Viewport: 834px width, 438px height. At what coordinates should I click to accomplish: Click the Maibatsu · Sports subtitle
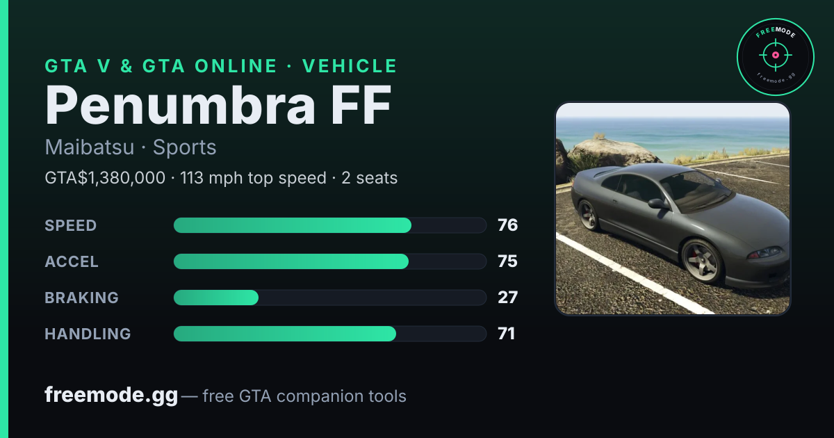tap(131, 147)
